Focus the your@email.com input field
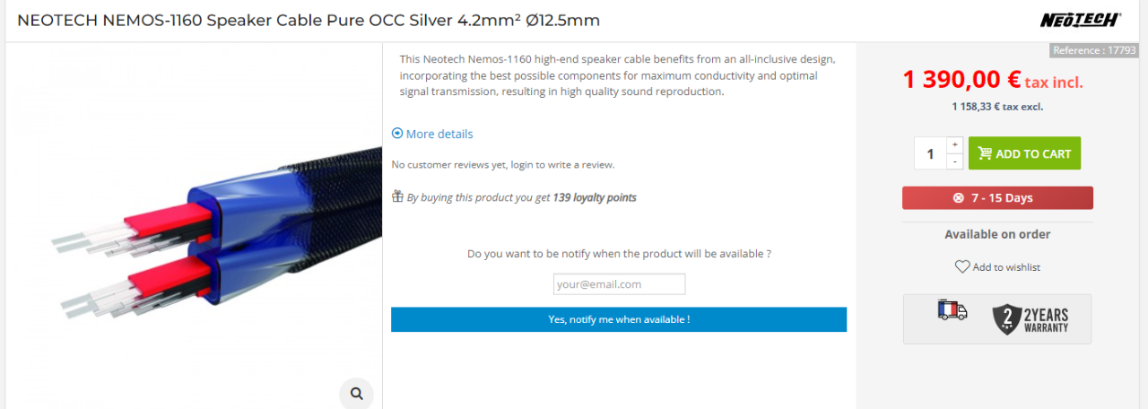The width and height of the screenshot is (1148, 409). 619,284
